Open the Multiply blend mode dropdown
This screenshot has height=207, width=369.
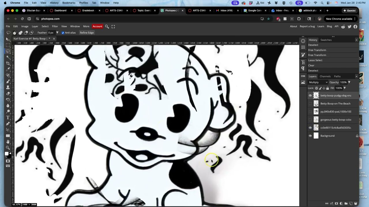point(318,83)
